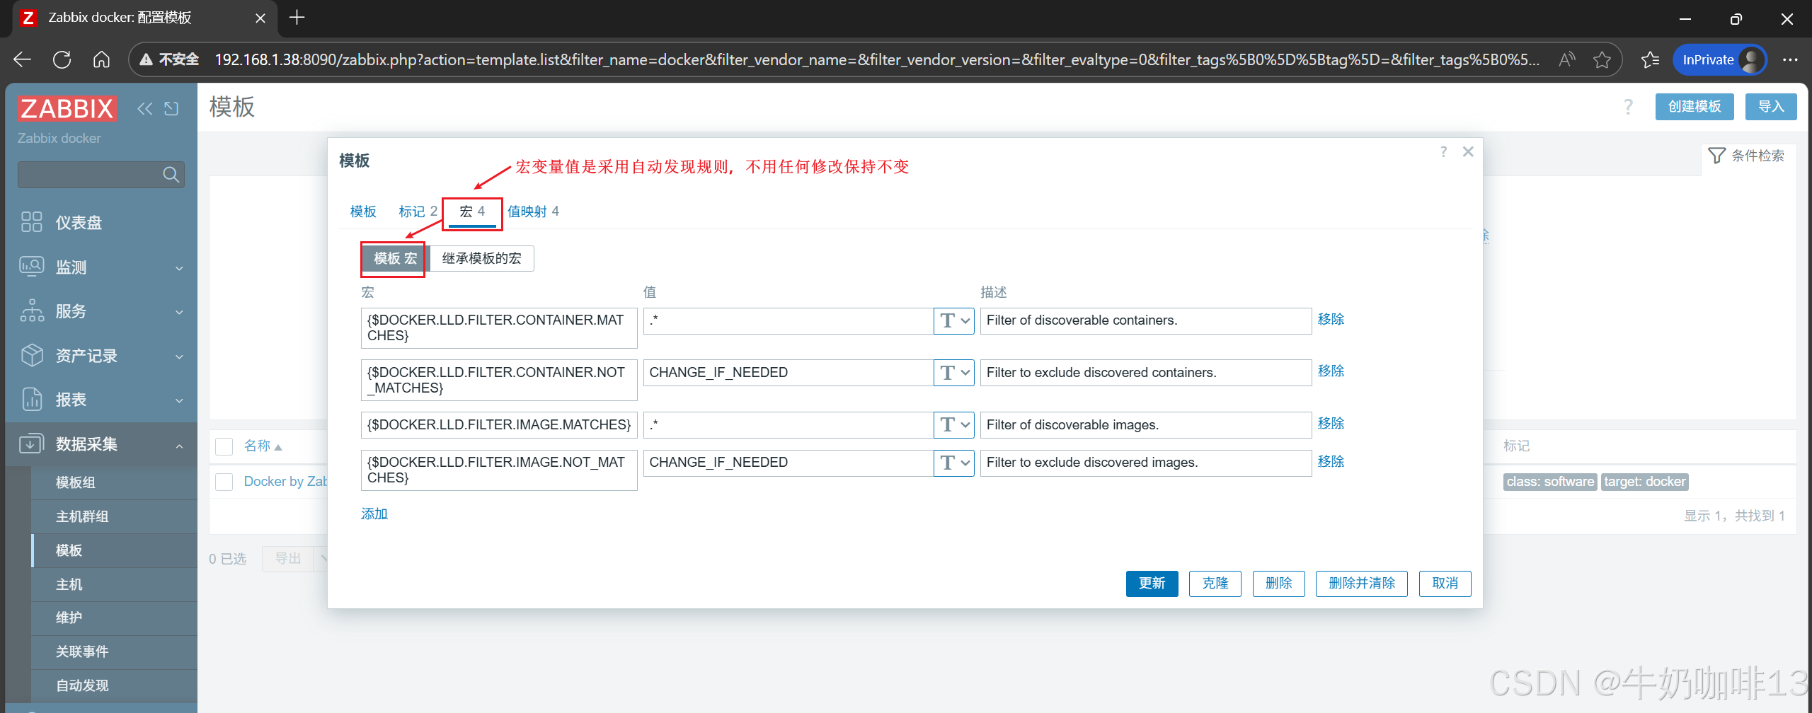Remove the IMAGE.NOT_MATCHES macro row
The height and width of the screenshot is (713, 1812).
click(1331, 461)
